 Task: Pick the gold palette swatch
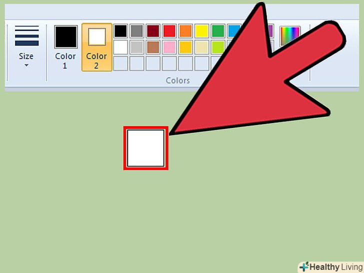[185, 47]
